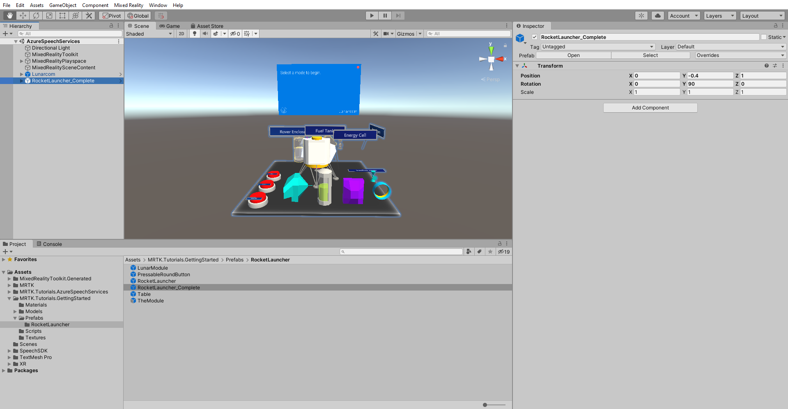Toggle scene lighting bulb icon
The image size is (788, 409).
(x=195, y=34)
